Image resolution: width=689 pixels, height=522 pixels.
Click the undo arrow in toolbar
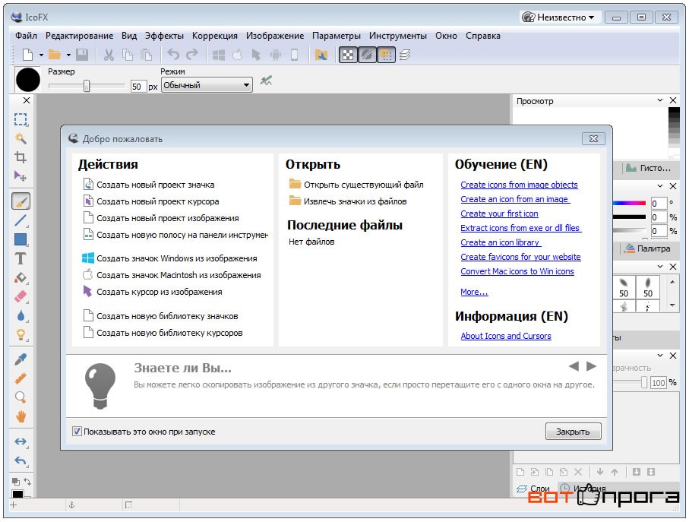(173, 55)
